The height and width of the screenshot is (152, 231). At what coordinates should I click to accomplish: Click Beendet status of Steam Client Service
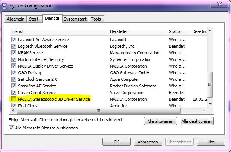tap(177, 93)
